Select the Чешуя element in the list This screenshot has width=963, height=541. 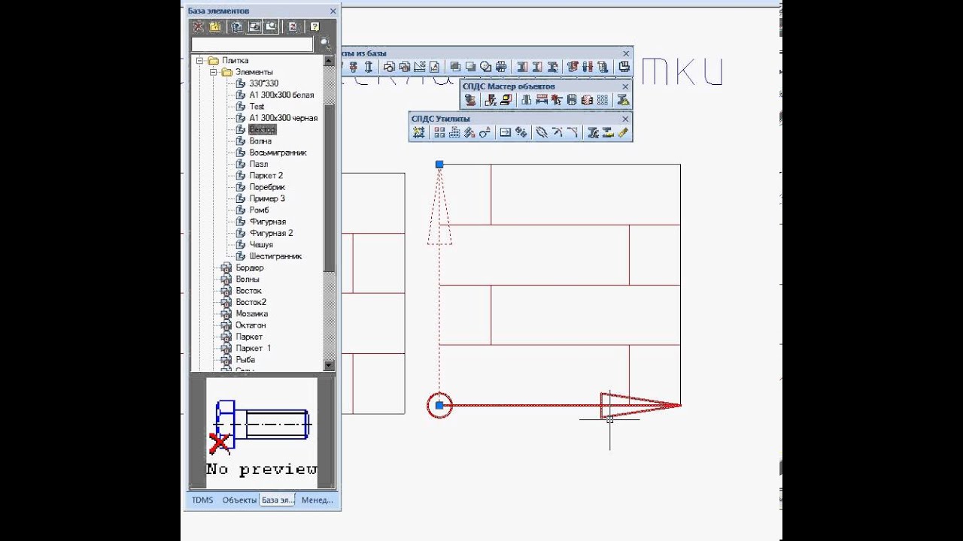(x=261, y=244)
